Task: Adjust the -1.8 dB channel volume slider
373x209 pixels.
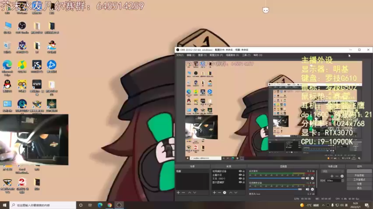Action: point(277,189)
